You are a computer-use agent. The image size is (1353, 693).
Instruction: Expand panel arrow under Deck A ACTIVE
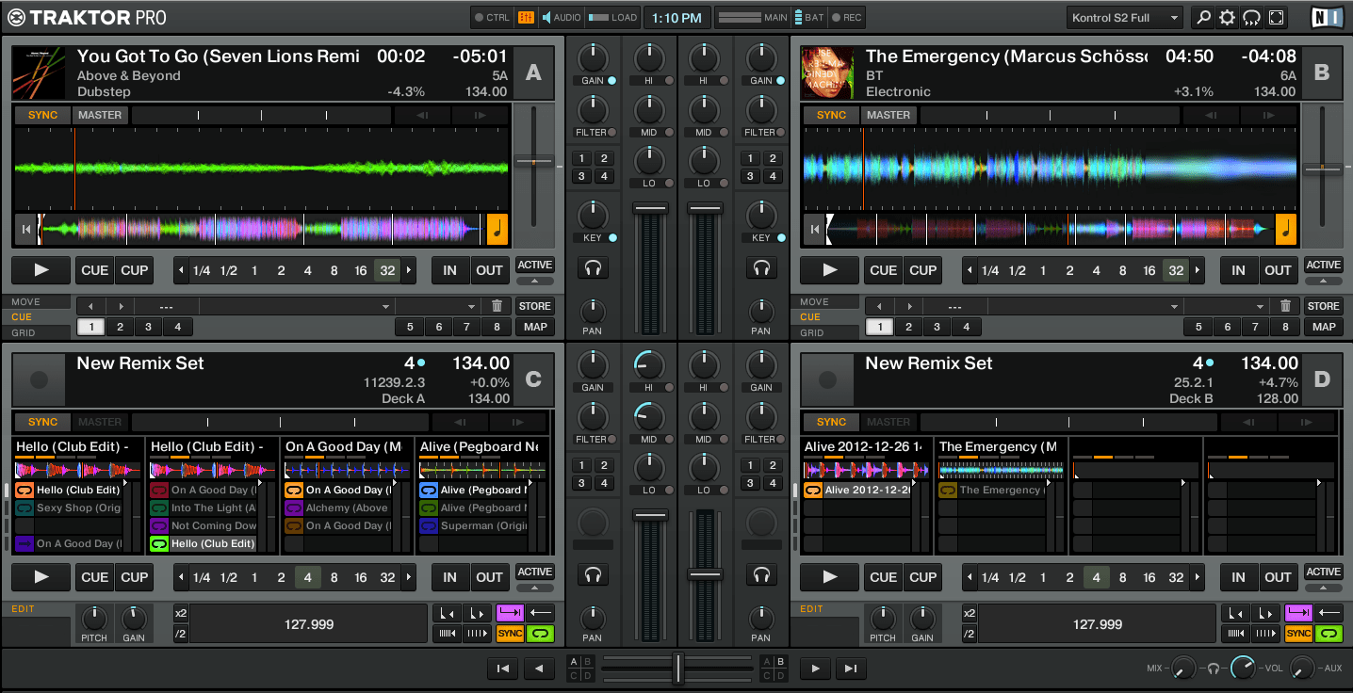pyautogui.click(x=535, y=281)
